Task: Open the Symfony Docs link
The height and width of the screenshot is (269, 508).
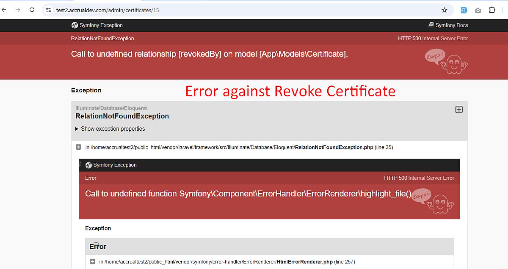Action: tap(448, 25)
